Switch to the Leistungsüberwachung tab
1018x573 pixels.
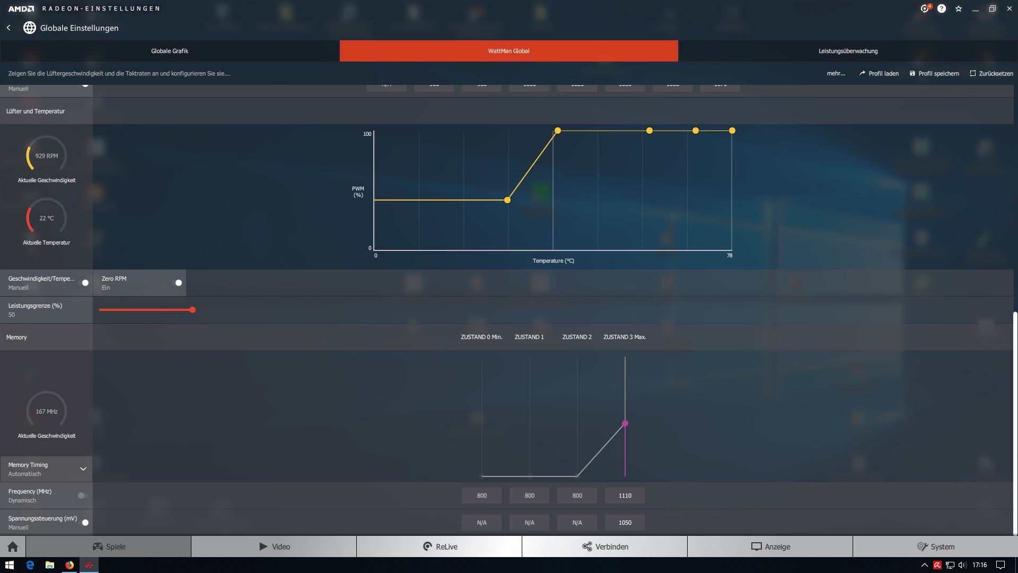[x=848, y=51]
